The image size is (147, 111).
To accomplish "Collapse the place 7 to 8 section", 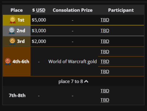I will coord(73,81).
